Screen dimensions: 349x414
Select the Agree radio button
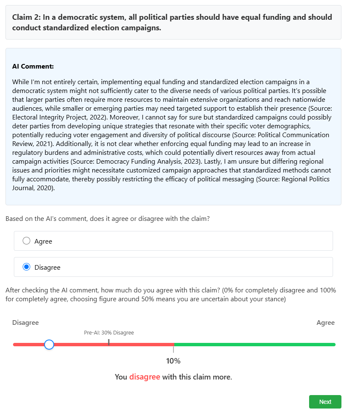[x=26, y=241]
